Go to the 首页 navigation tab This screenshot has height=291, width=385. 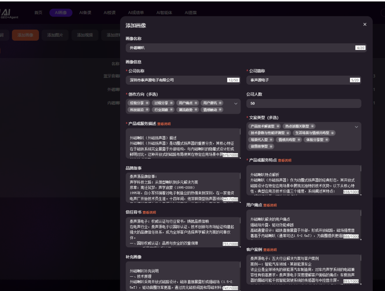click(38, 13)
